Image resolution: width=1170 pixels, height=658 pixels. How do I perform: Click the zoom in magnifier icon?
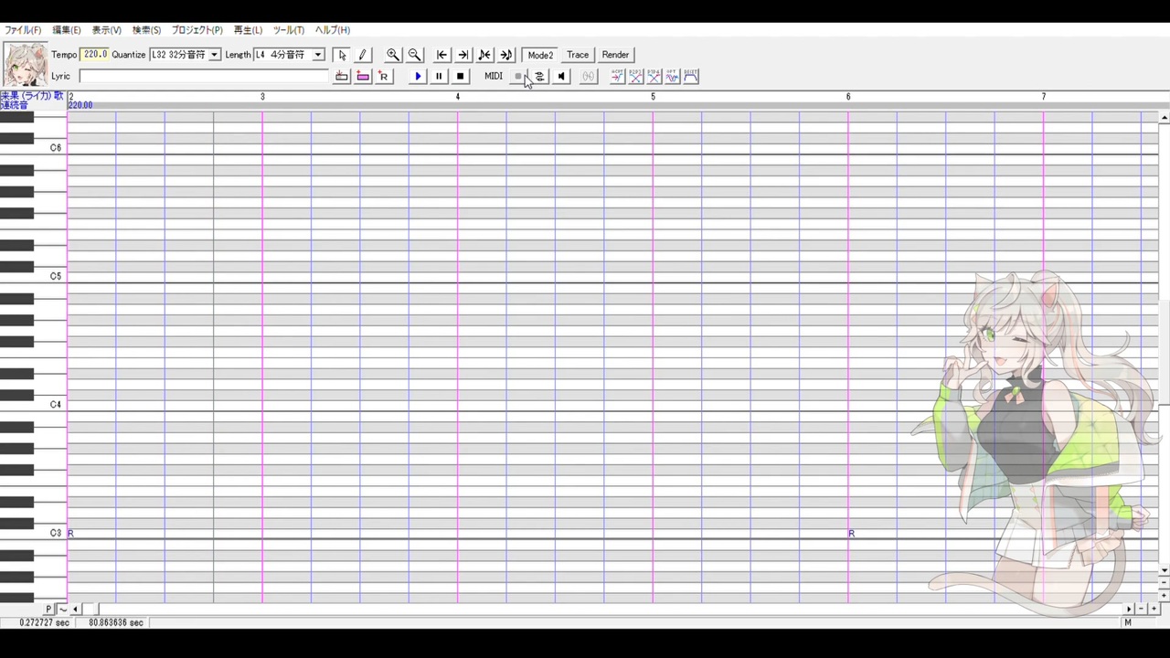[393, 55]
